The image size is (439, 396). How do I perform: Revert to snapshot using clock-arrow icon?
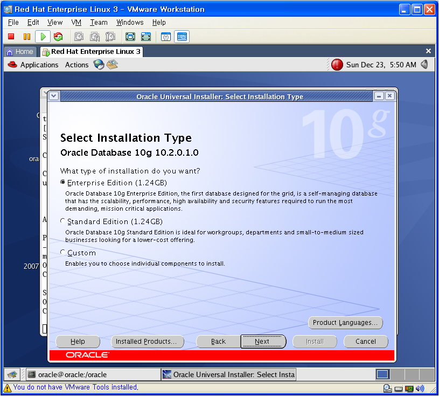[x=95, y=37]
